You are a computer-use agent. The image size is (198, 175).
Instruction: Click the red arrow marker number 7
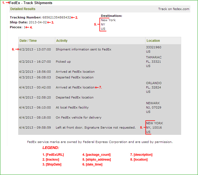click(x=98, y=87)
